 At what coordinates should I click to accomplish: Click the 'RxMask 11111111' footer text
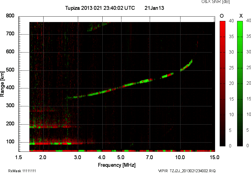(22, 171)
